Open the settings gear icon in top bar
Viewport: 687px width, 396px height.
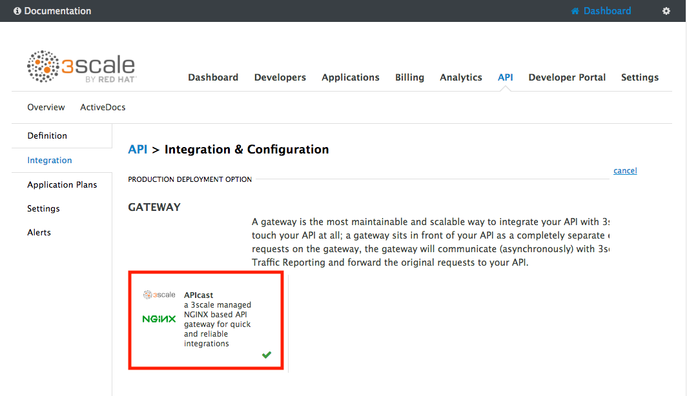point(666,11)
